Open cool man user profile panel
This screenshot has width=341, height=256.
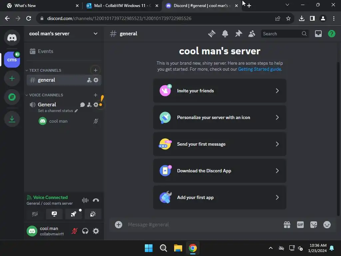coord(47,231)
